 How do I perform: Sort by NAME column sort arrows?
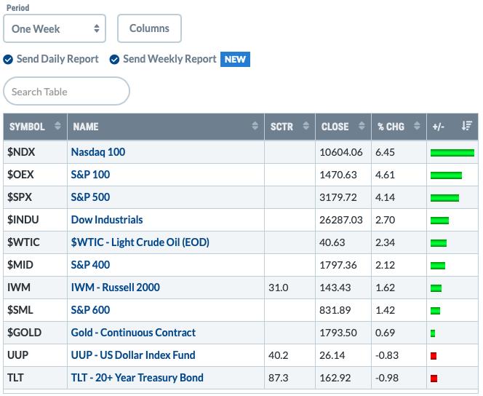255,126
